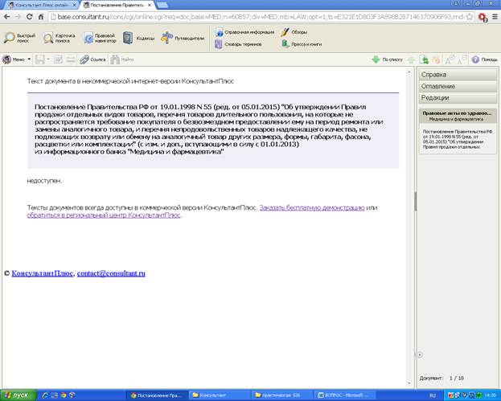Viewport: 501px width, 401px height.
Task: Reload the page with refresh icon
Action: click(30, 17)
